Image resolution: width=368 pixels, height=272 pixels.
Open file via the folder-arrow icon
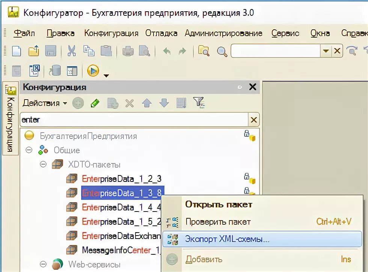(x=34, y=51)
